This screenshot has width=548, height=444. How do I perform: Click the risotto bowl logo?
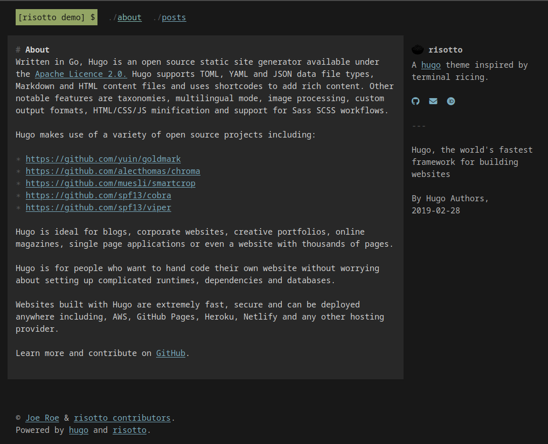[x=418, y=50]
